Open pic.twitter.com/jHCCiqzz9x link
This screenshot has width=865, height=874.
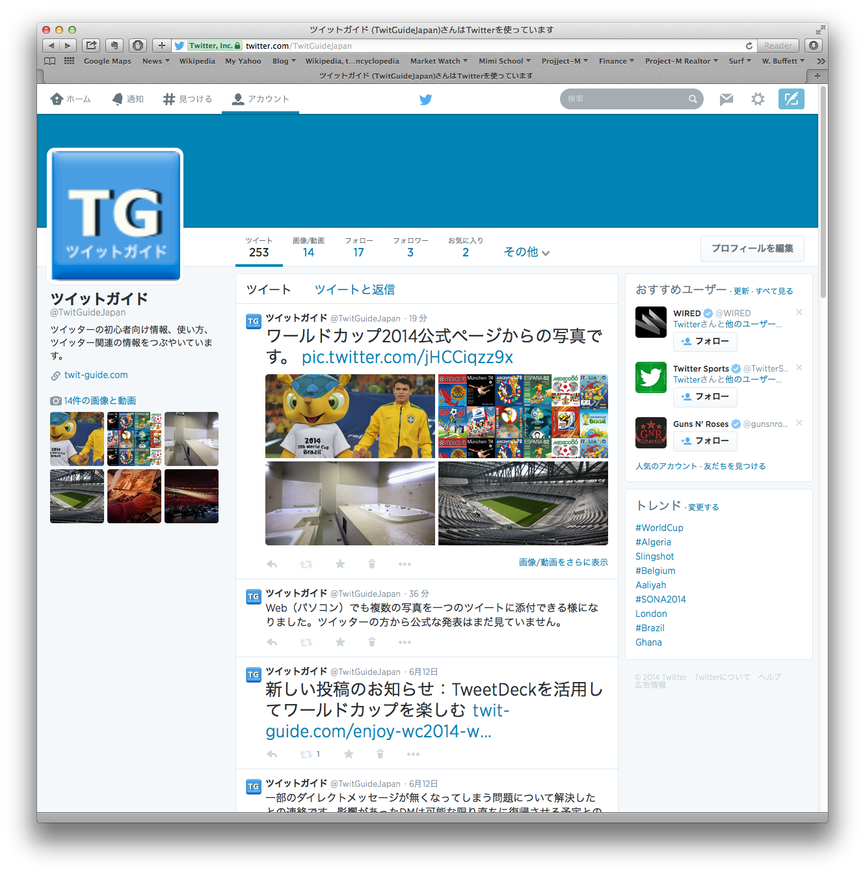(407, 357)
